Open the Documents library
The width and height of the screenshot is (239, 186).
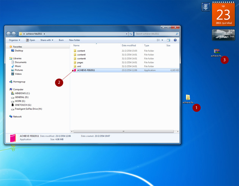pos(20,62)
